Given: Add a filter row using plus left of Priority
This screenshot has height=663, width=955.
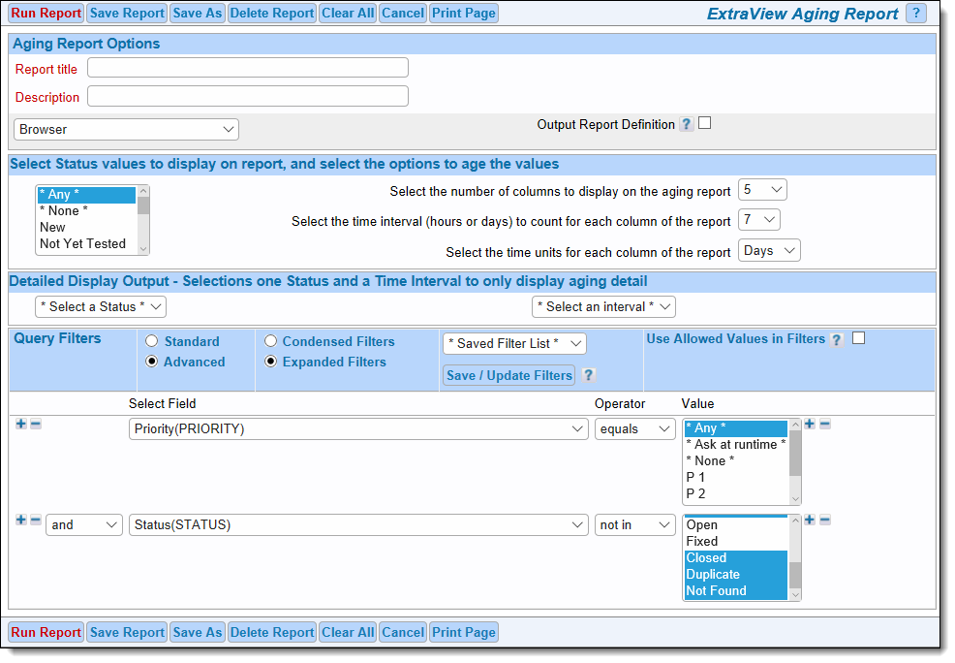Looking at the screenshot, I should tap(21, 424).
